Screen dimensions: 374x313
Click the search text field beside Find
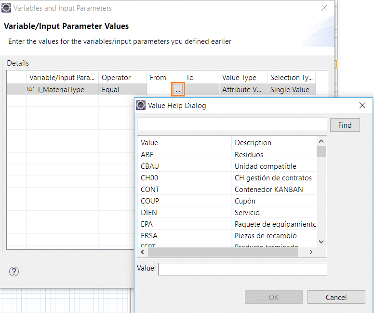pyautogui.click(x=232, y=124)
